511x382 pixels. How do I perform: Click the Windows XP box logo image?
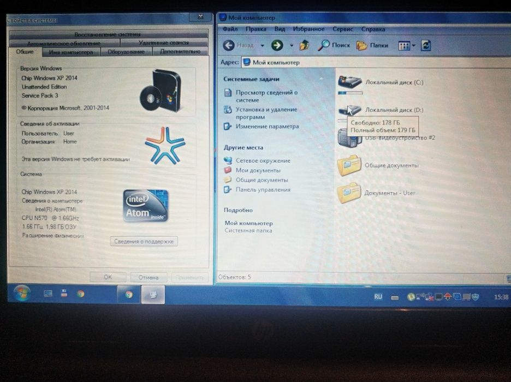pyautogui.click(x=161, y=91)
